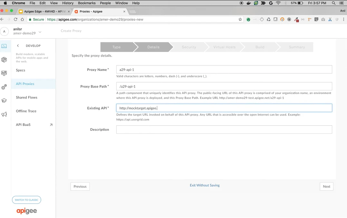Expand the amer-demo29 organization dropdown
Image resolution: width=347 pixels, height=218 pixels.
40,32
